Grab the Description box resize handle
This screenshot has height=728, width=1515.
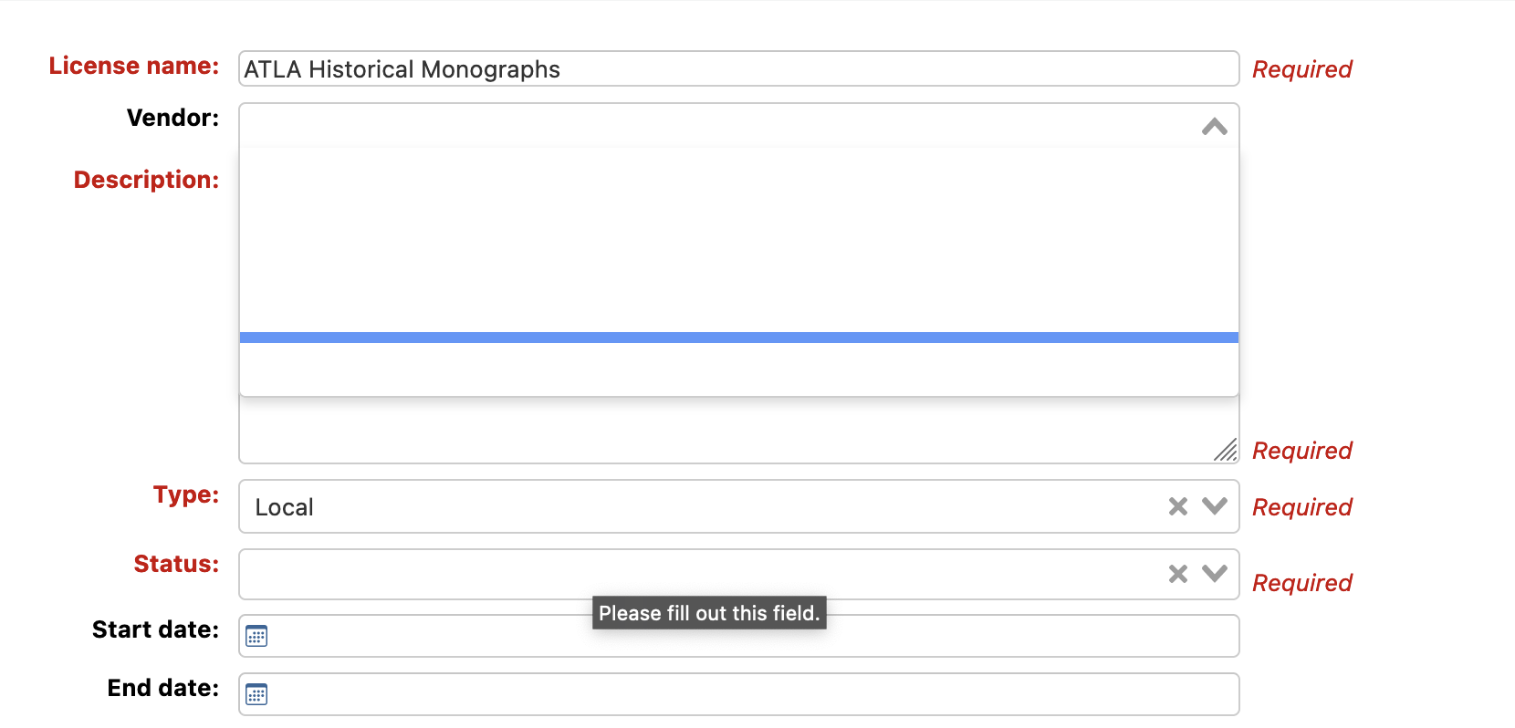[1227, 450]
